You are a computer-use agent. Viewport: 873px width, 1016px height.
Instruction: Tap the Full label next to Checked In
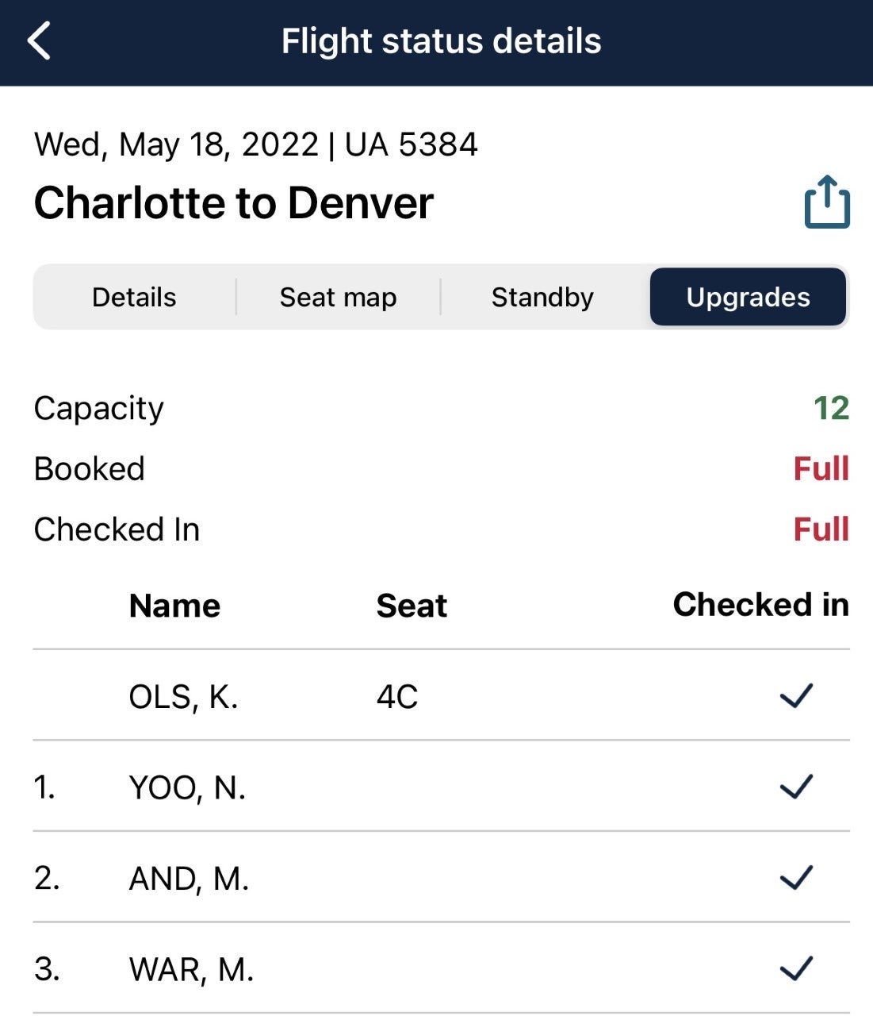(821, 529)
